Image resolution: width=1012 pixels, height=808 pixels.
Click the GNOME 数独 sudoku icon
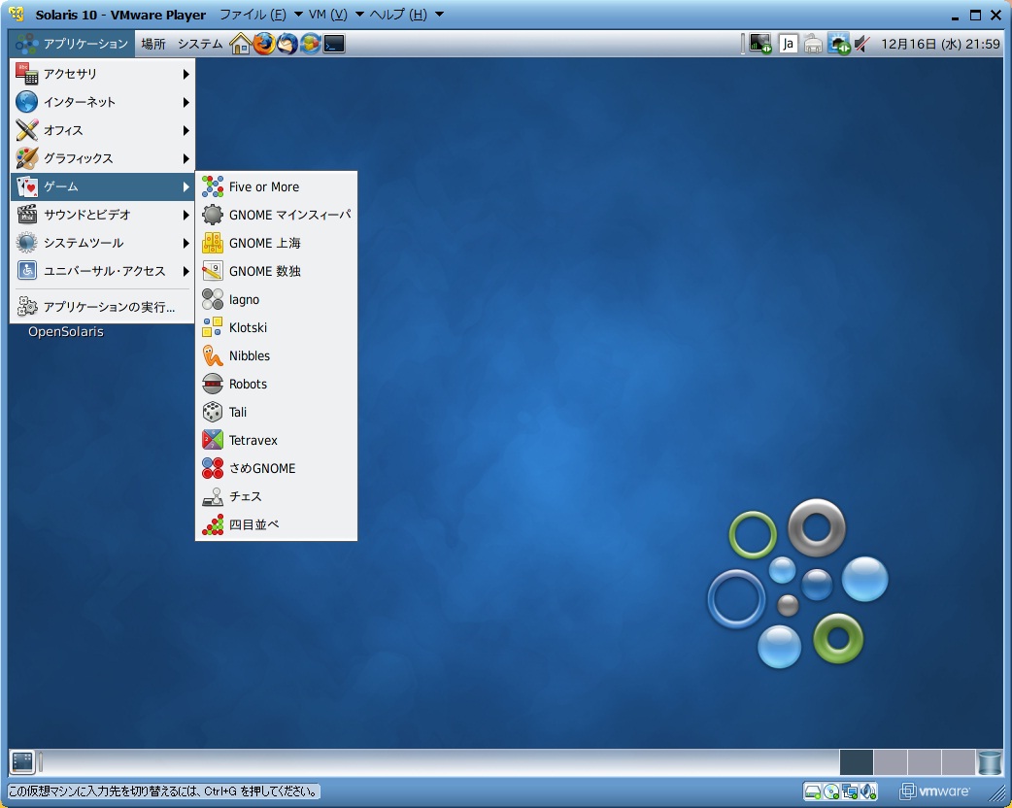[x=213, y=271]
